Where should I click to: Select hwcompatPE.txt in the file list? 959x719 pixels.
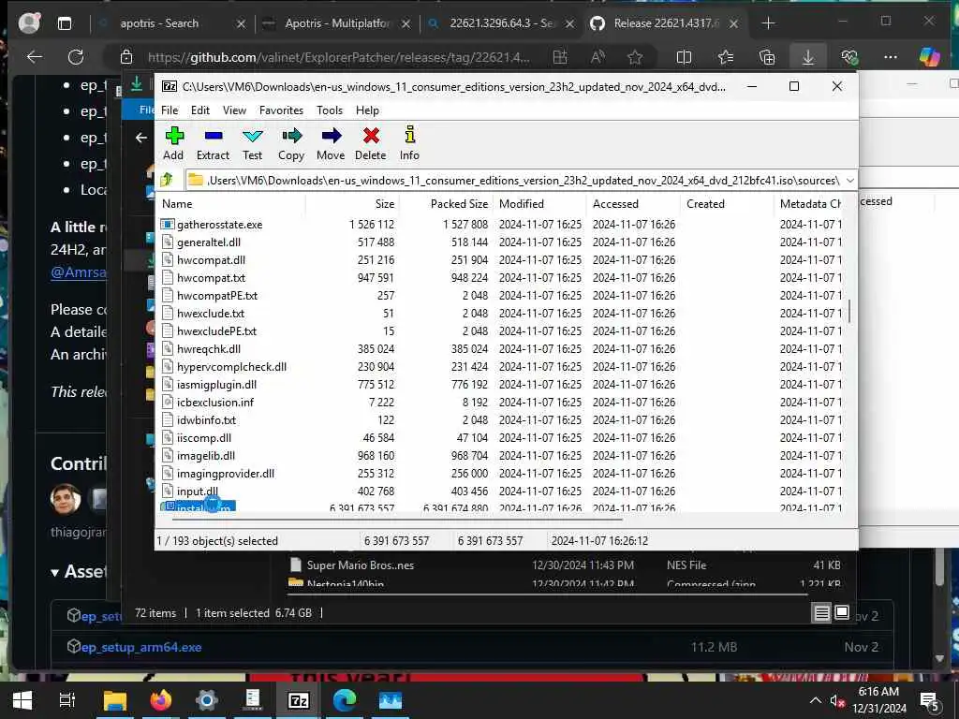pyautogui.click(x=217, y=295)
